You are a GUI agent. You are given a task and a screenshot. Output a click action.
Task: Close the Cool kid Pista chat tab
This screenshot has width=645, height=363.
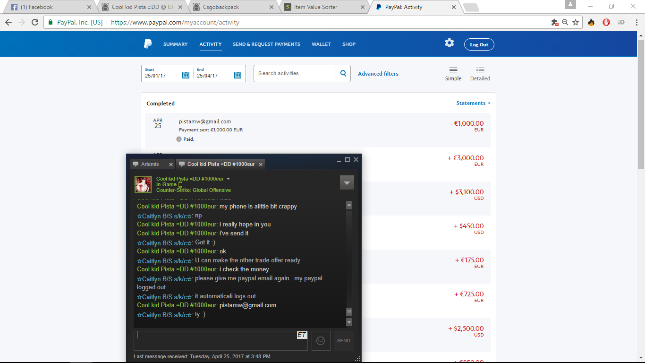260,164
